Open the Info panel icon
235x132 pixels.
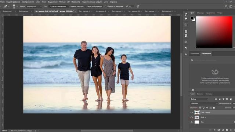pyautogui.click(x=186, y=25)
